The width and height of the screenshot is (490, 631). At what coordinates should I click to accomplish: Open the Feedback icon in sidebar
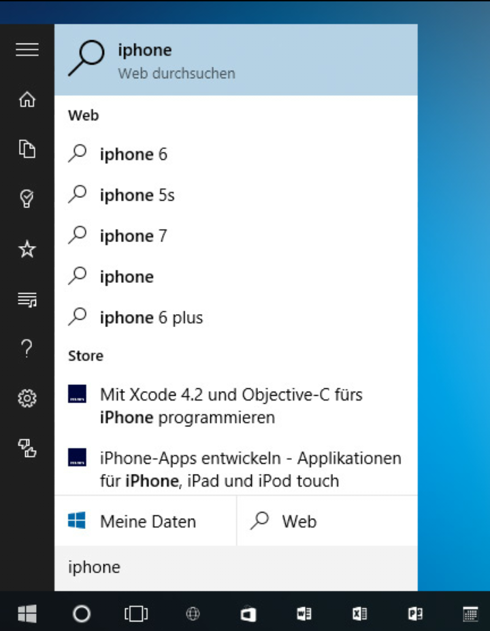tap(27, 448)
